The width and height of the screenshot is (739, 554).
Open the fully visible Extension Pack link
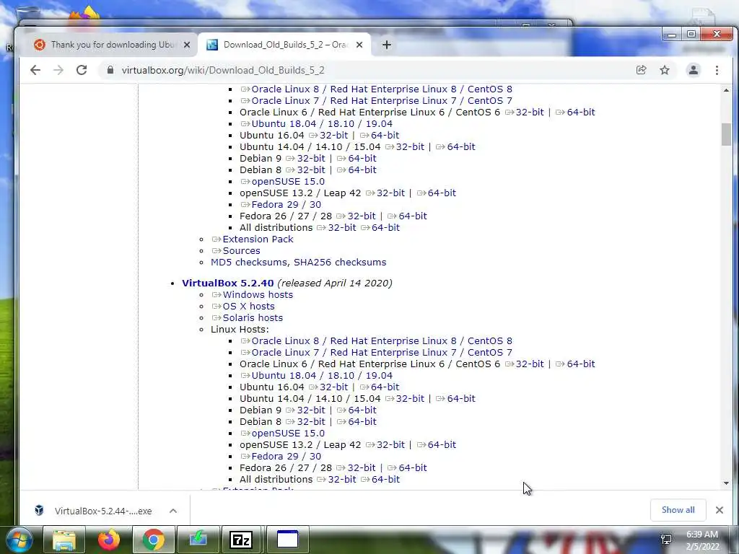(258, 239)
